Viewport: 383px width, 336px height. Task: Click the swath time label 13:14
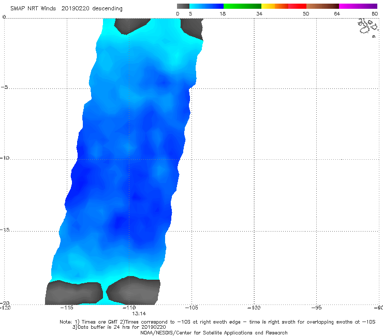coord(139,314)
